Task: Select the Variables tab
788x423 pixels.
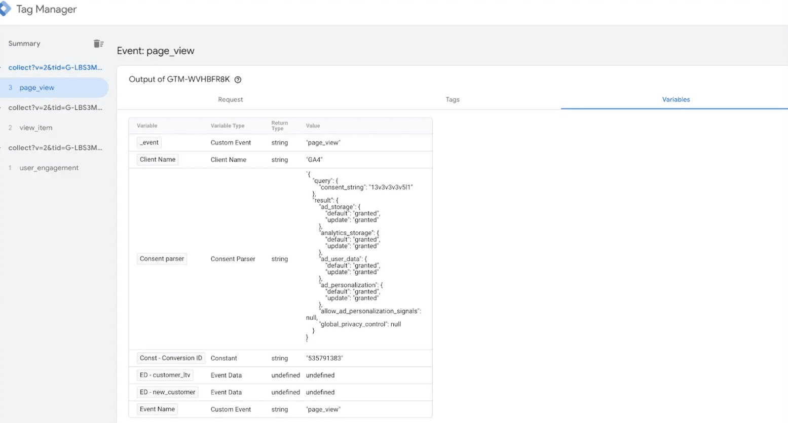Action: 676,99
